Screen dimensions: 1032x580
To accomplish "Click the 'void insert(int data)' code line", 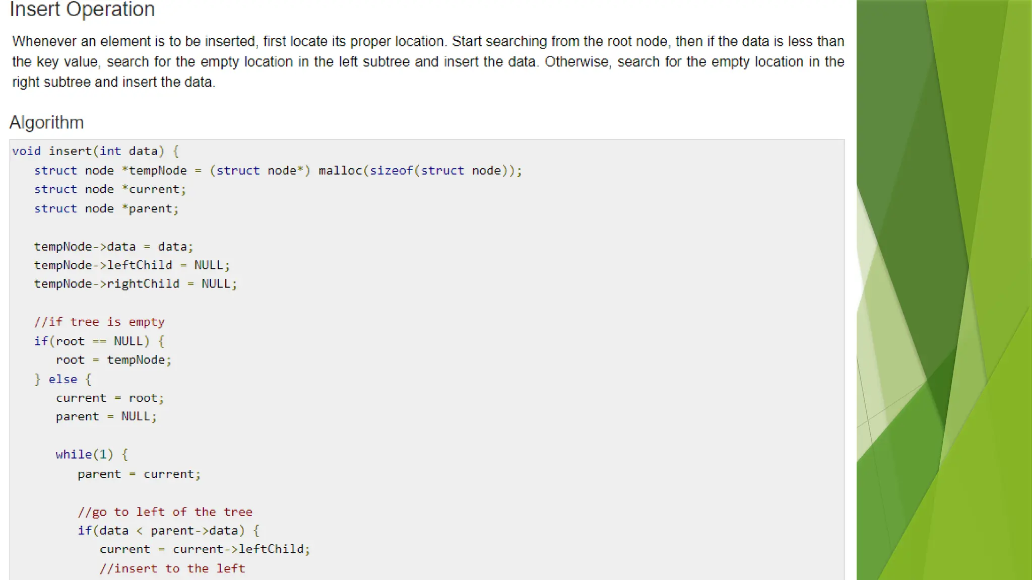I will tap(96, 151).
